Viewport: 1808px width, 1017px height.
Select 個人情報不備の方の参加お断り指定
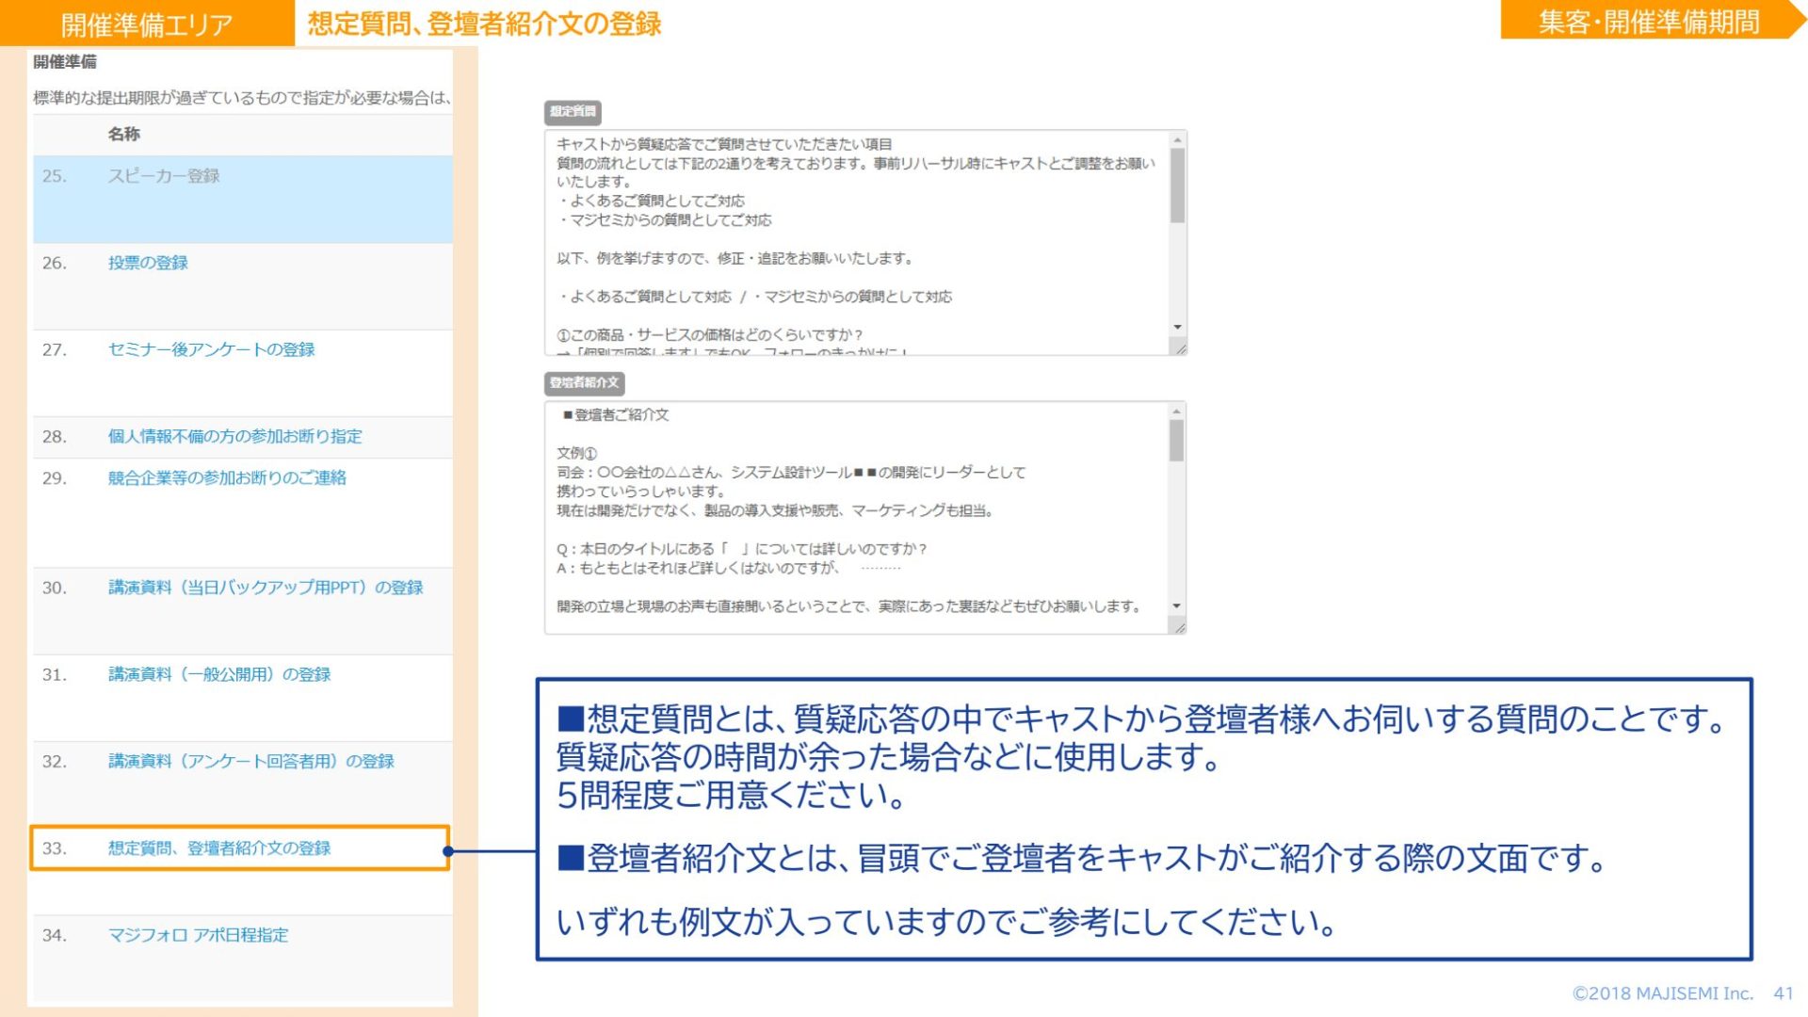pyautogui.click(x=234, y=436)
